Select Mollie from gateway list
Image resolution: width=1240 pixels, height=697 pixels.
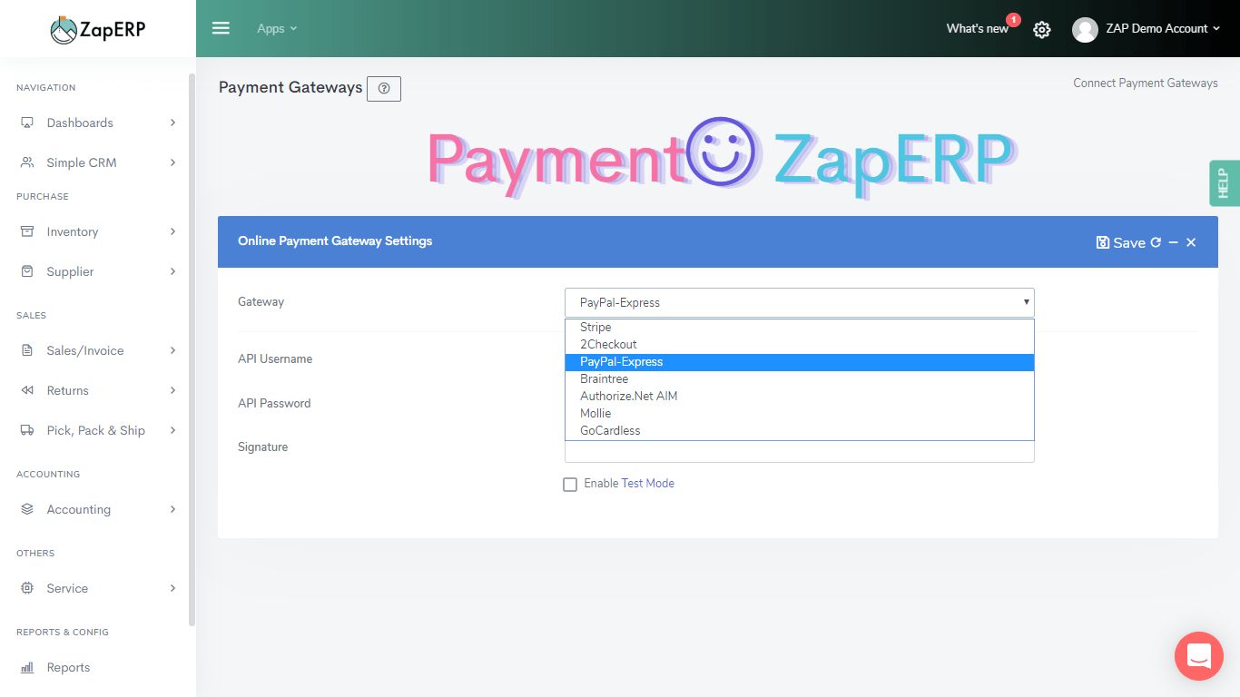[x=799, y=414]
